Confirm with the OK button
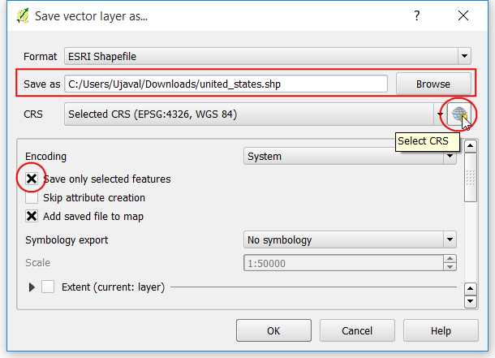 tap(273, 330)
